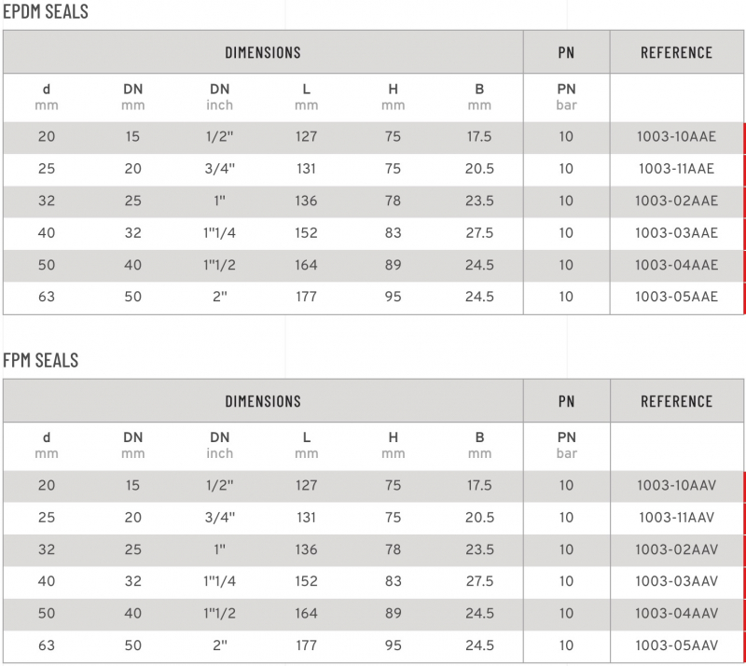This screenshot has width=746, height=666.
Task: Select the 1003-05AAE reference
Action: click(676, 297)
